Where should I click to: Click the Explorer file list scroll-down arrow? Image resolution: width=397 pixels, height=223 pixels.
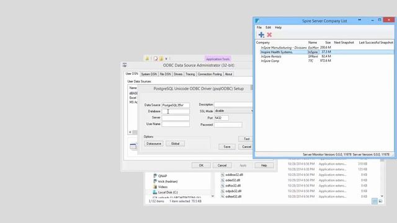pyautogui.click(x=382, y=196)
